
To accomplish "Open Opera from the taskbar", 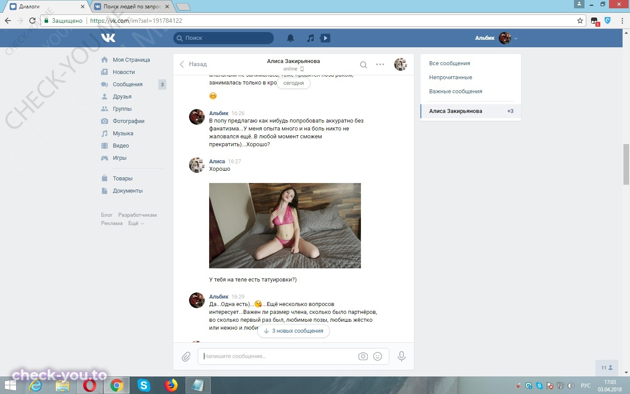I will pos(90,385).
